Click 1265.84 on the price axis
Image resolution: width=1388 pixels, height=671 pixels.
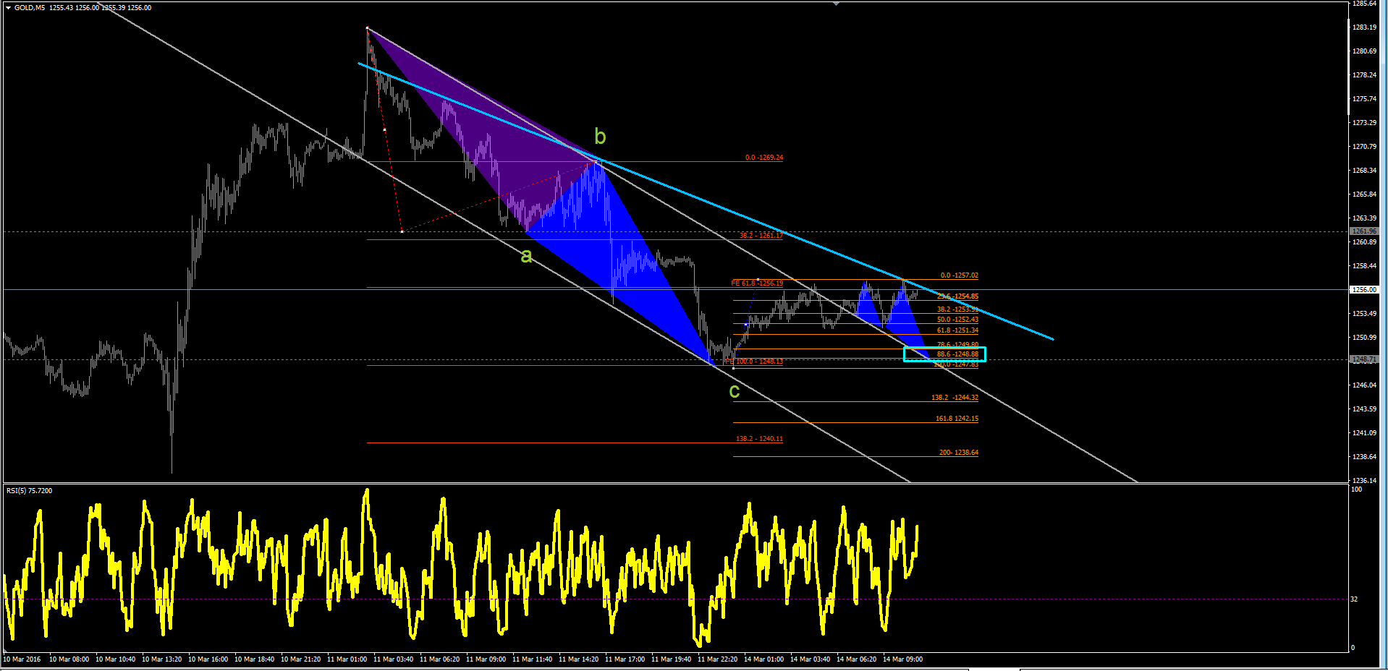tap(1365, 195)
